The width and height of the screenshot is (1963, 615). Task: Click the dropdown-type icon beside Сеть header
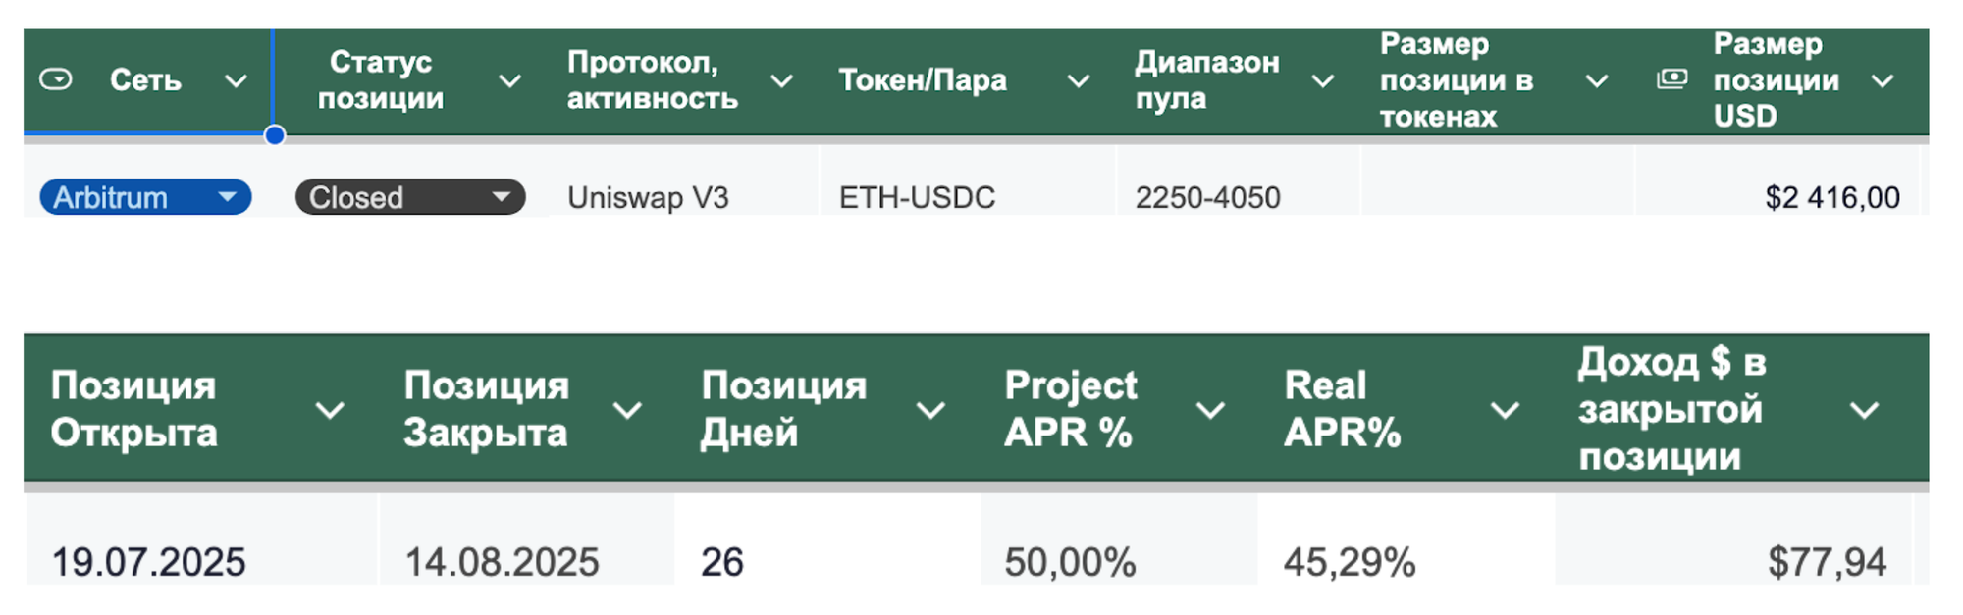(56, 79)
